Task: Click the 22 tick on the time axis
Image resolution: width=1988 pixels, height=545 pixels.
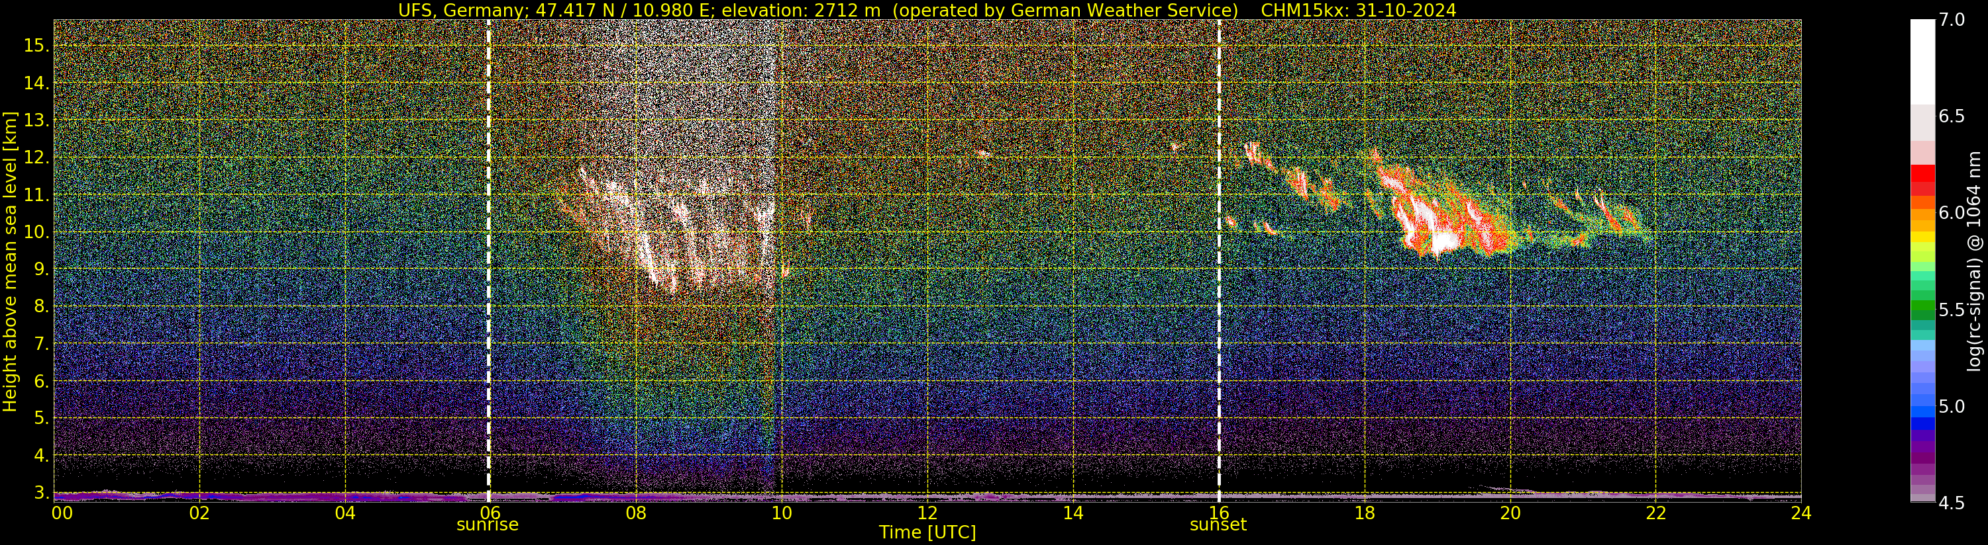Action: pos(1655,513)
